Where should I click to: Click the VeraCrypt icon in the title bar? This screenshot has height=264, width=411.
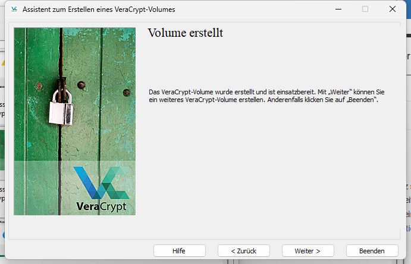(x=14, y=9)
